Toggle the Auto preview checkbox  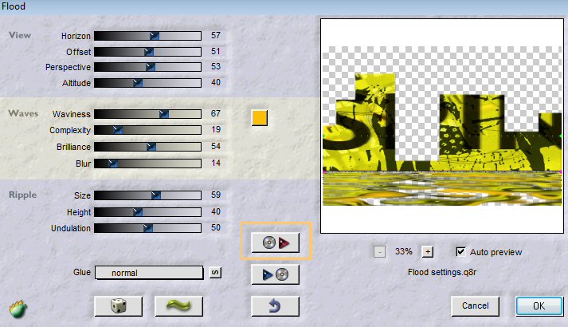click(460, 251)
